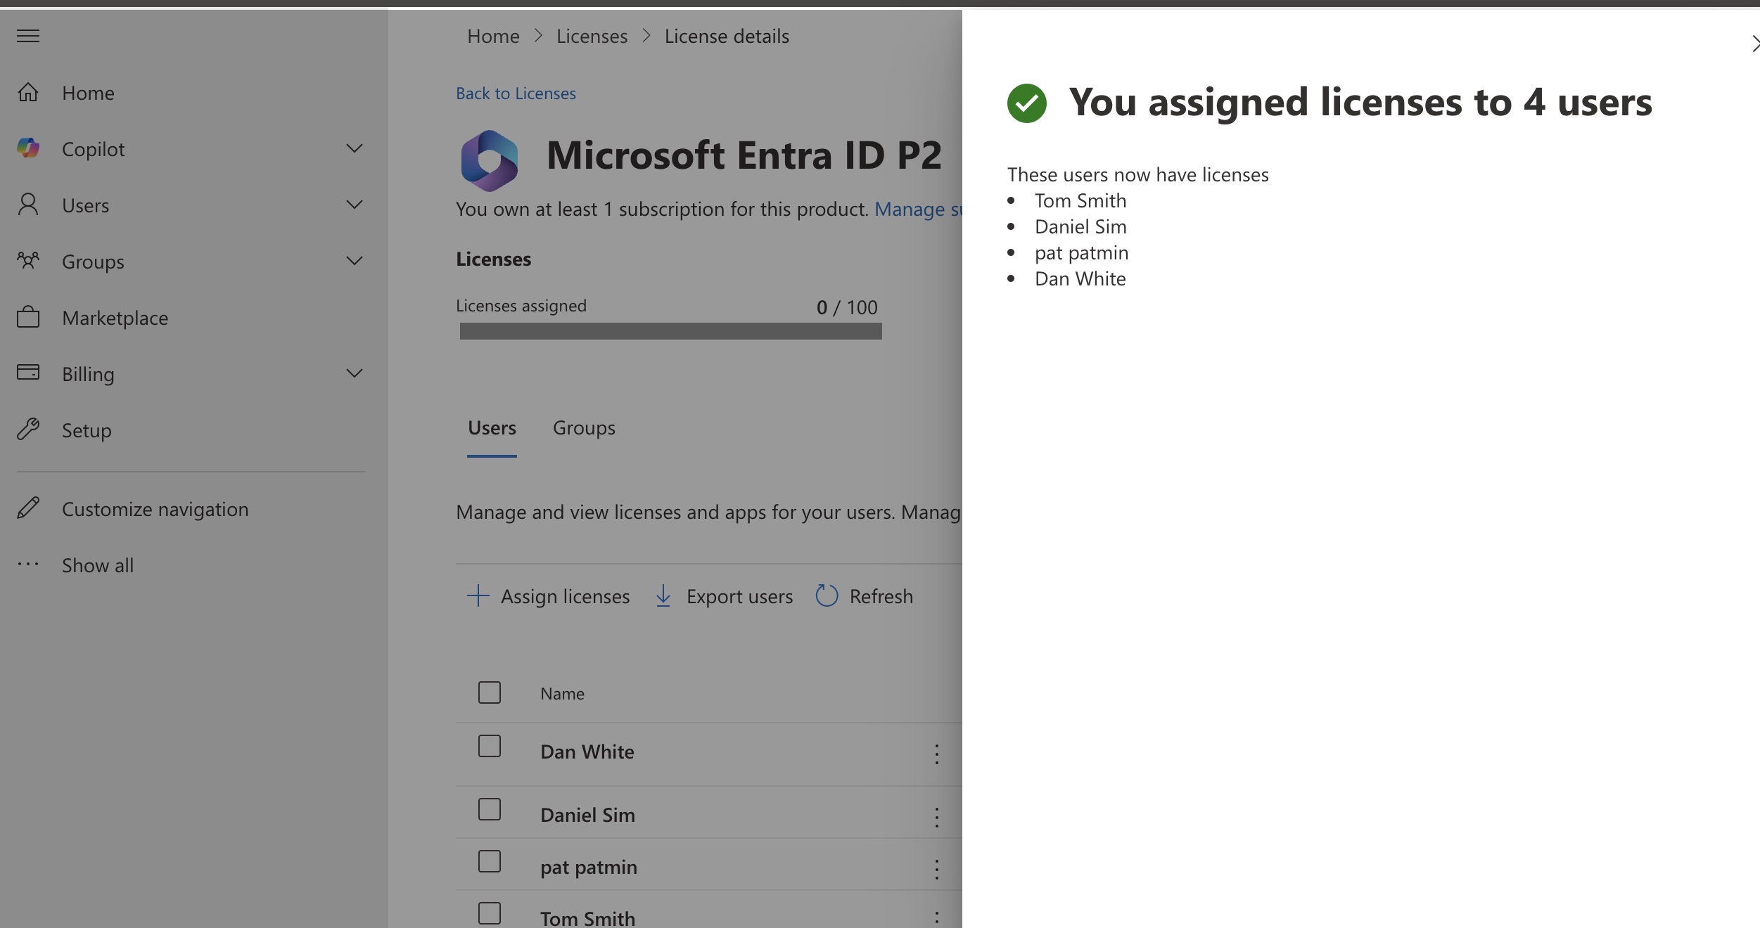
Task: Check the Tom Smith row checkbox
Action: pyautogui.click(x=490, y=913)
